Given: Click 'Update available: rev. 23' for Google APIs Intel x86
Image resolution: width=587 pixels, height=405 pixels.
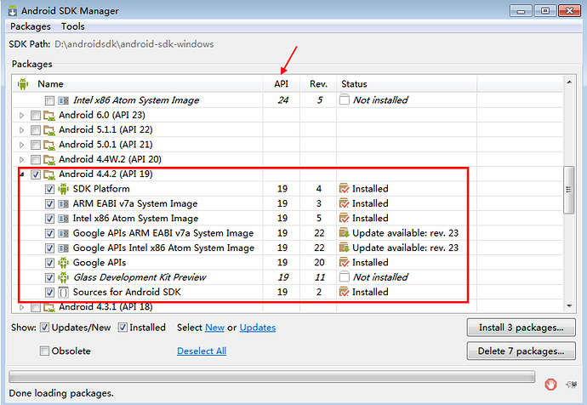Looking at the screenshot, I should [x=405, y=248].
